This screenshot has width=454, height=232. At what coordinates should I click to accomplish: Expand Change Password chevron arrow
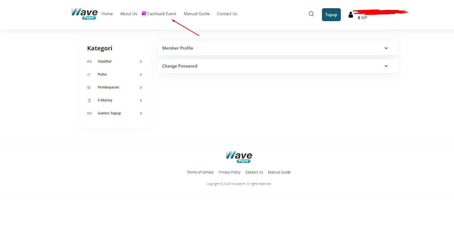coord(386,66)
